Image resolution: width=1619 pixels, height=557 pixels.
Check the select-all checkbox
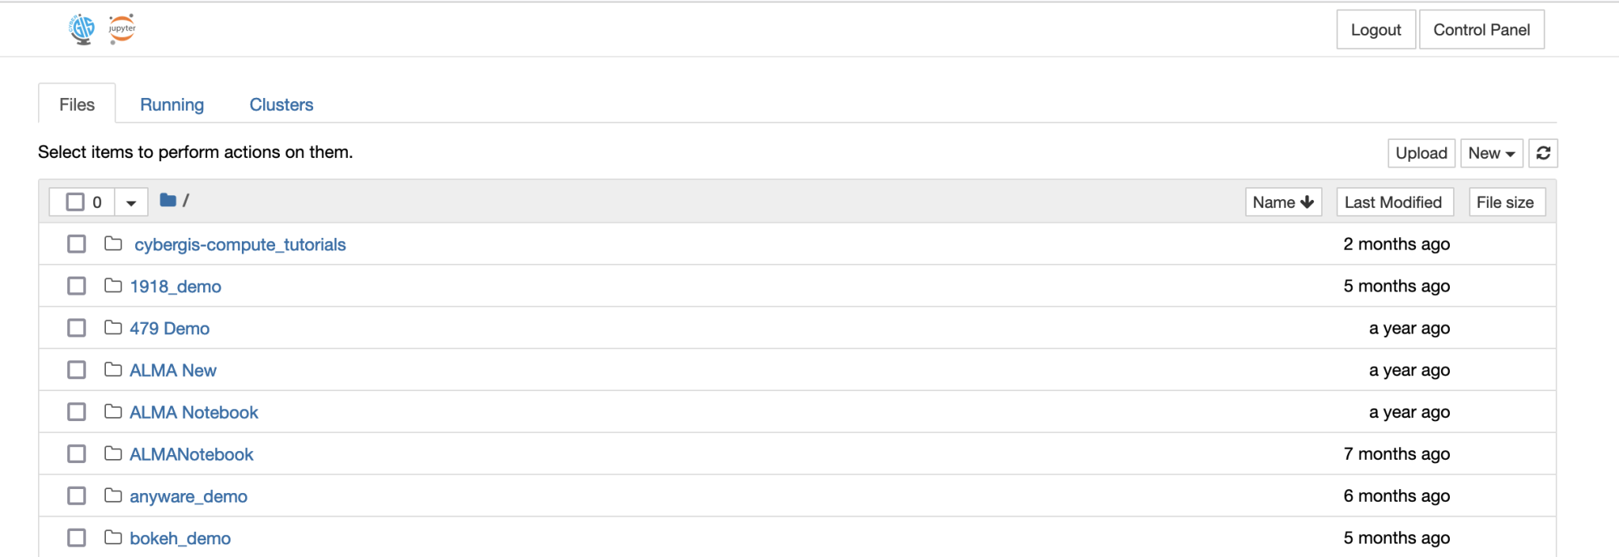point(76,201)
